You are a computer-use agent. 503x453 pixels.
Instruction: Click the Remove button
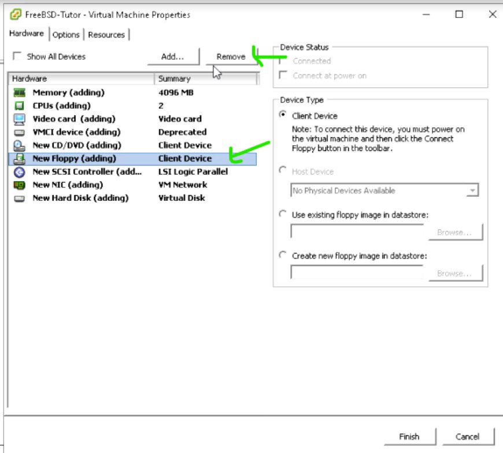point(231,57)
